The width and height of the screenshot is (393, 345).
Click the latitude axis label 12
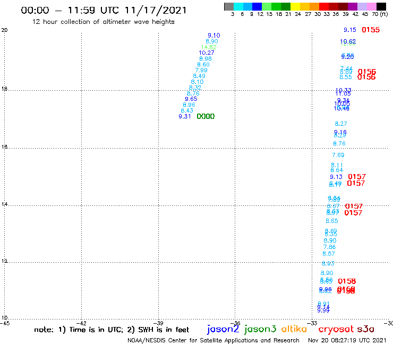pyautogui.click(x=4, y=261)
